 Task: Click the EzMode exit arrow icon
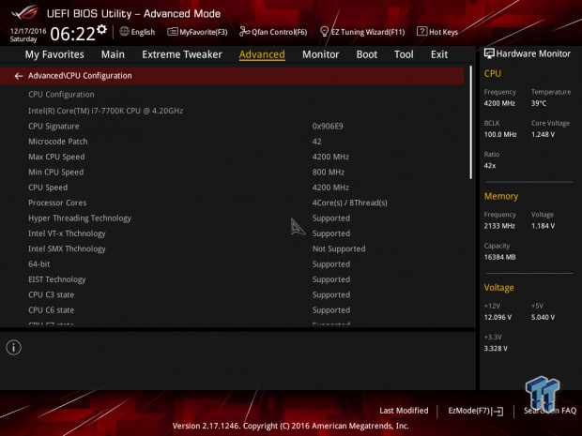tap(498, 412)
